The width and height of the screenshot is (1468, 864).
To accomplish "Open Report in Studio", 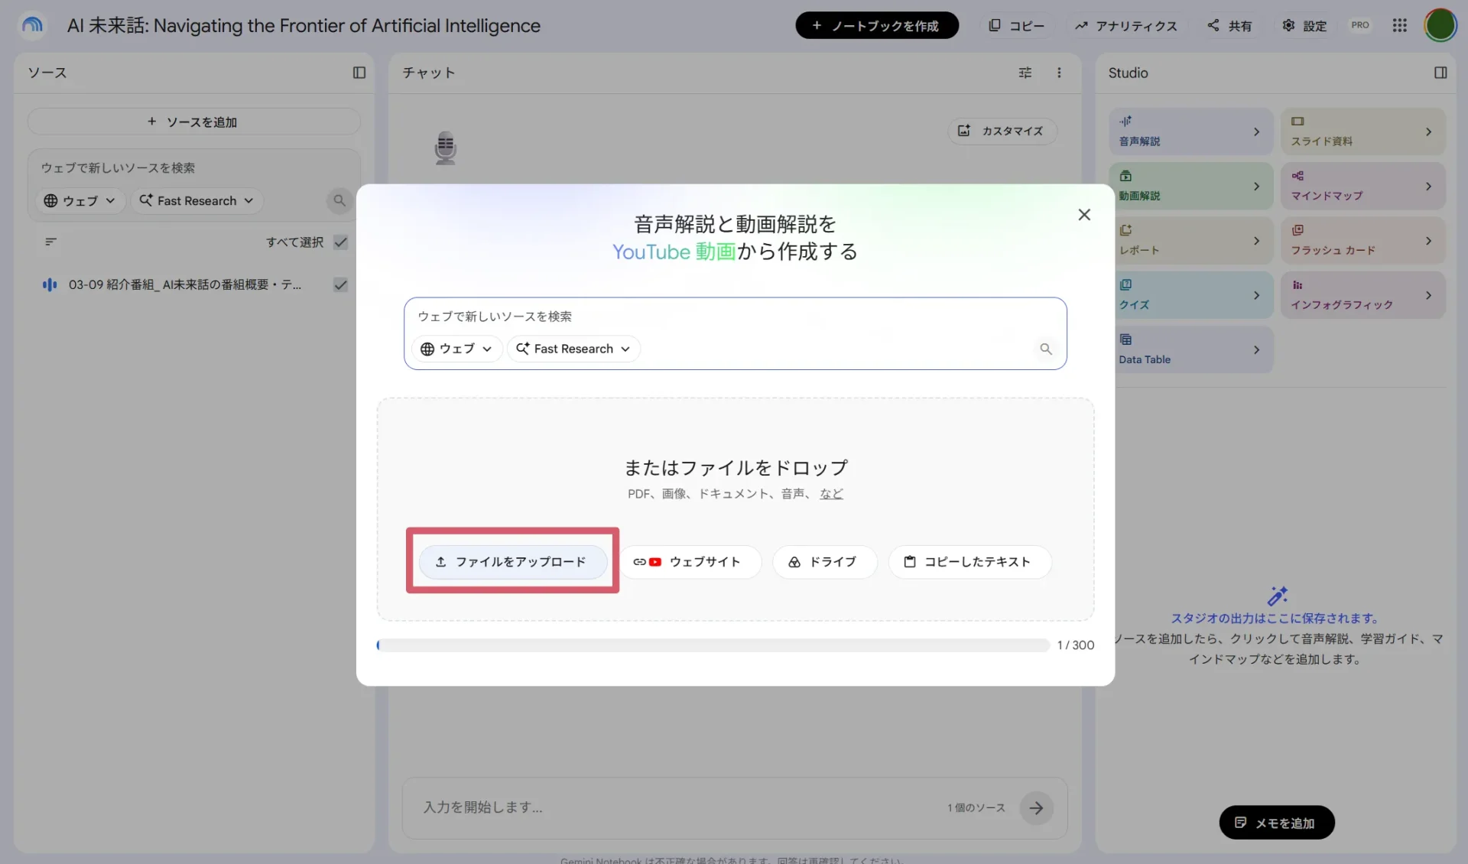I will [1190, 240].
